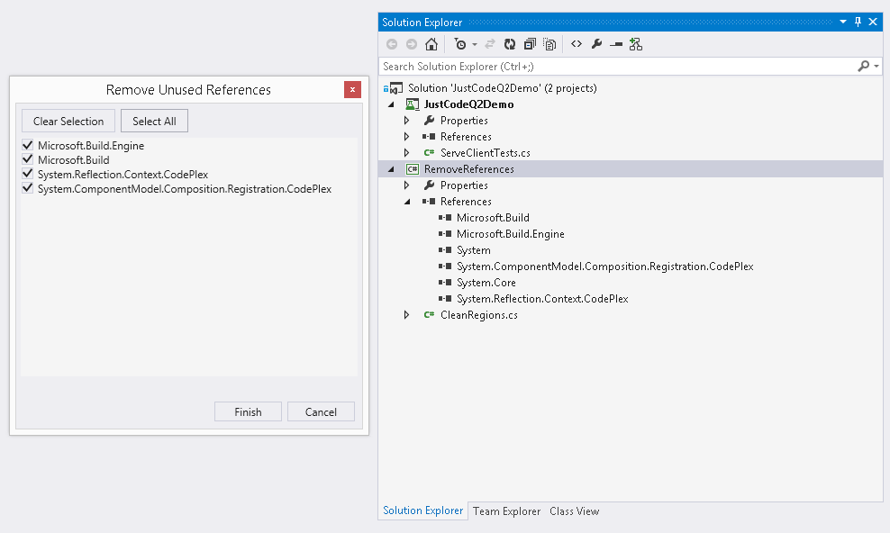Switch to the Solution Explorer tab

click(x=422, y=510)
